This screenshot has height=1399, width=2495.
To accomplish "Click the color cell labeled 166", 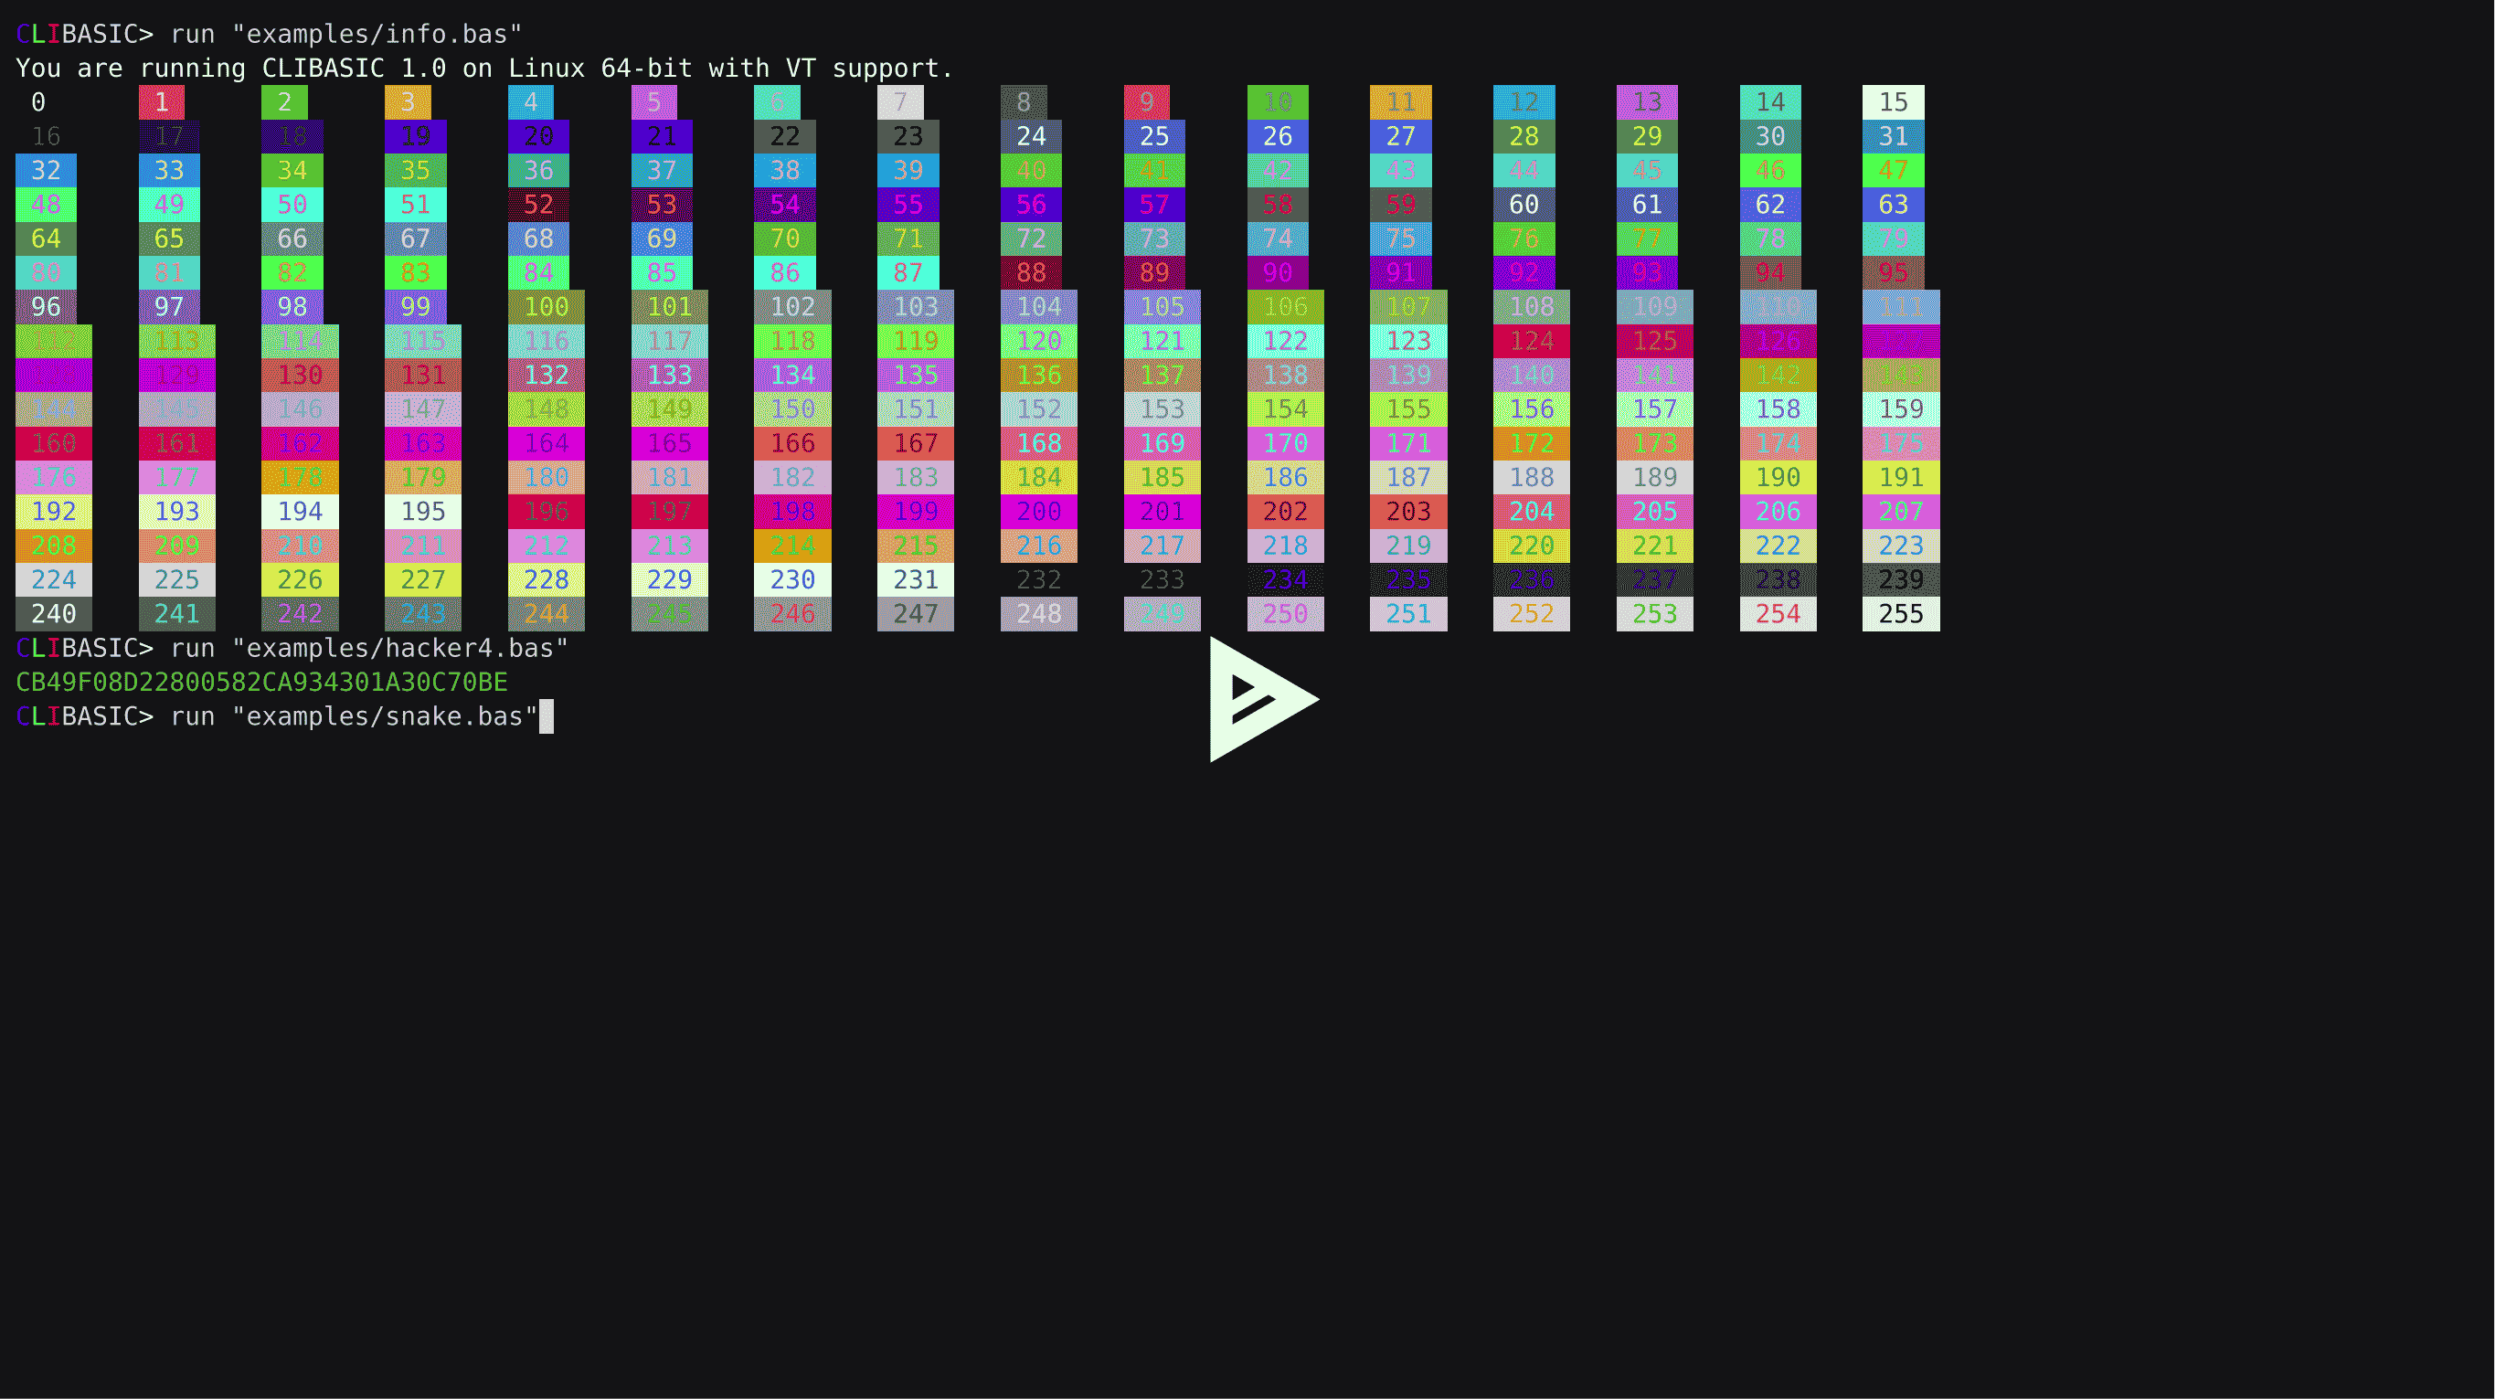I will click(x=792, y=443).
